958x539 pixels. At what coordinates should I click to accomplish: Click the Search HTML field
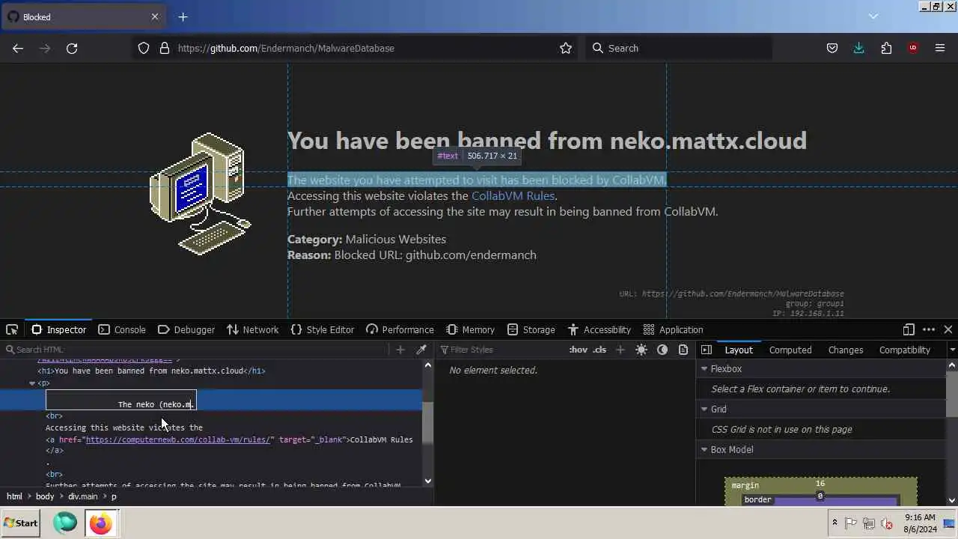(x=195, y=350)
